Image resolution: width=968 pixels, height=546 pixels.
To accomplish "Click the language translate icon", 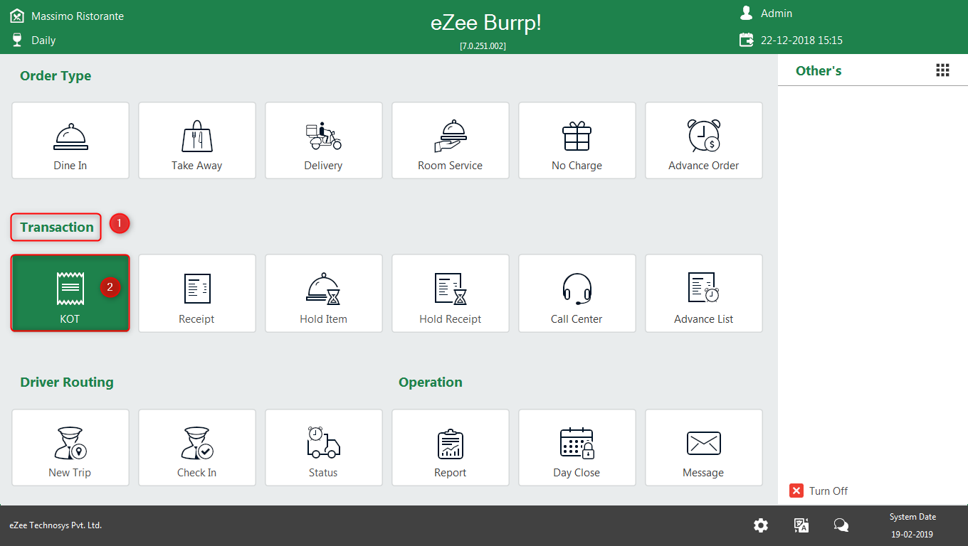I will [x=801, y=525].
